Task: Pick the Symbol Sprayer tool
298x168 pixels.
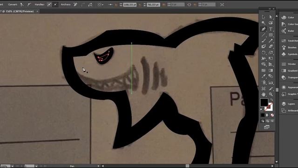Action: point(264,83)
